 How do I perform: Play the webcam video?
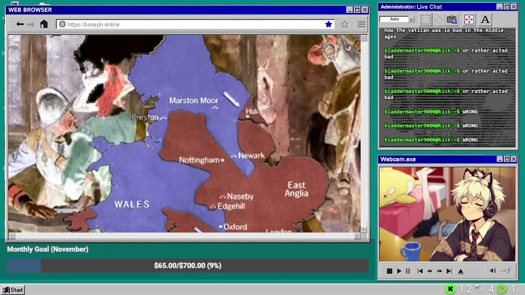pos(399,271)
